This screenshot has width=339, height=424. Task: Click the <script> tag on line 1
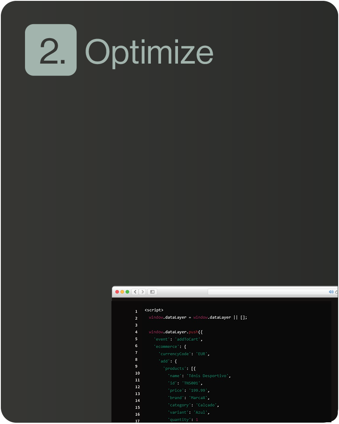click(x=154, y=310)
